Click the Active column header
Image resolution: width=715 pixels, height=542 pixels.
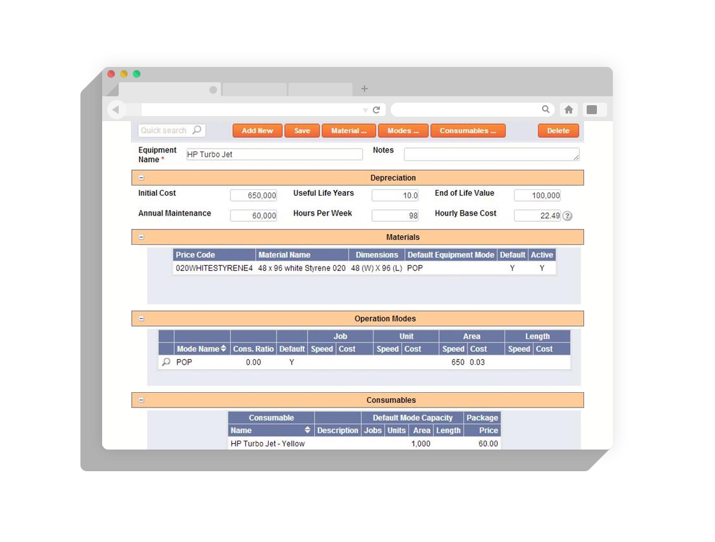click(x=542, y=254)
